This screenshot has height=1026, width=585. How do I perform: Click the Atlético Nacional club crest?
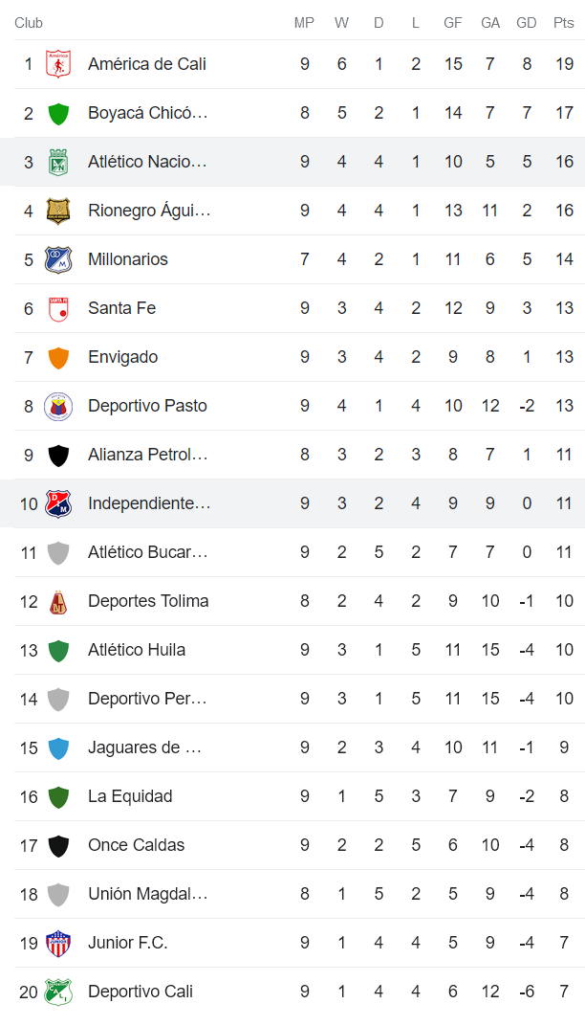pyautogui.click(x=57, y=161)
